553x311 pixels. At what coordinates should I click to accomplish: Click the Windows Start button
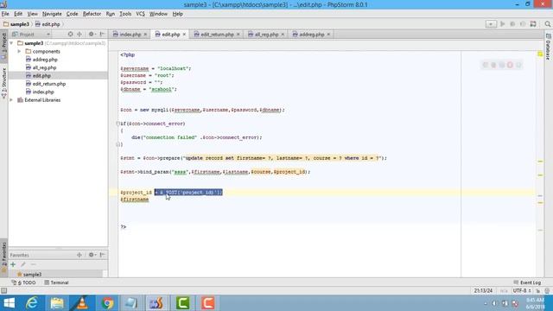[x=9, y=303]
